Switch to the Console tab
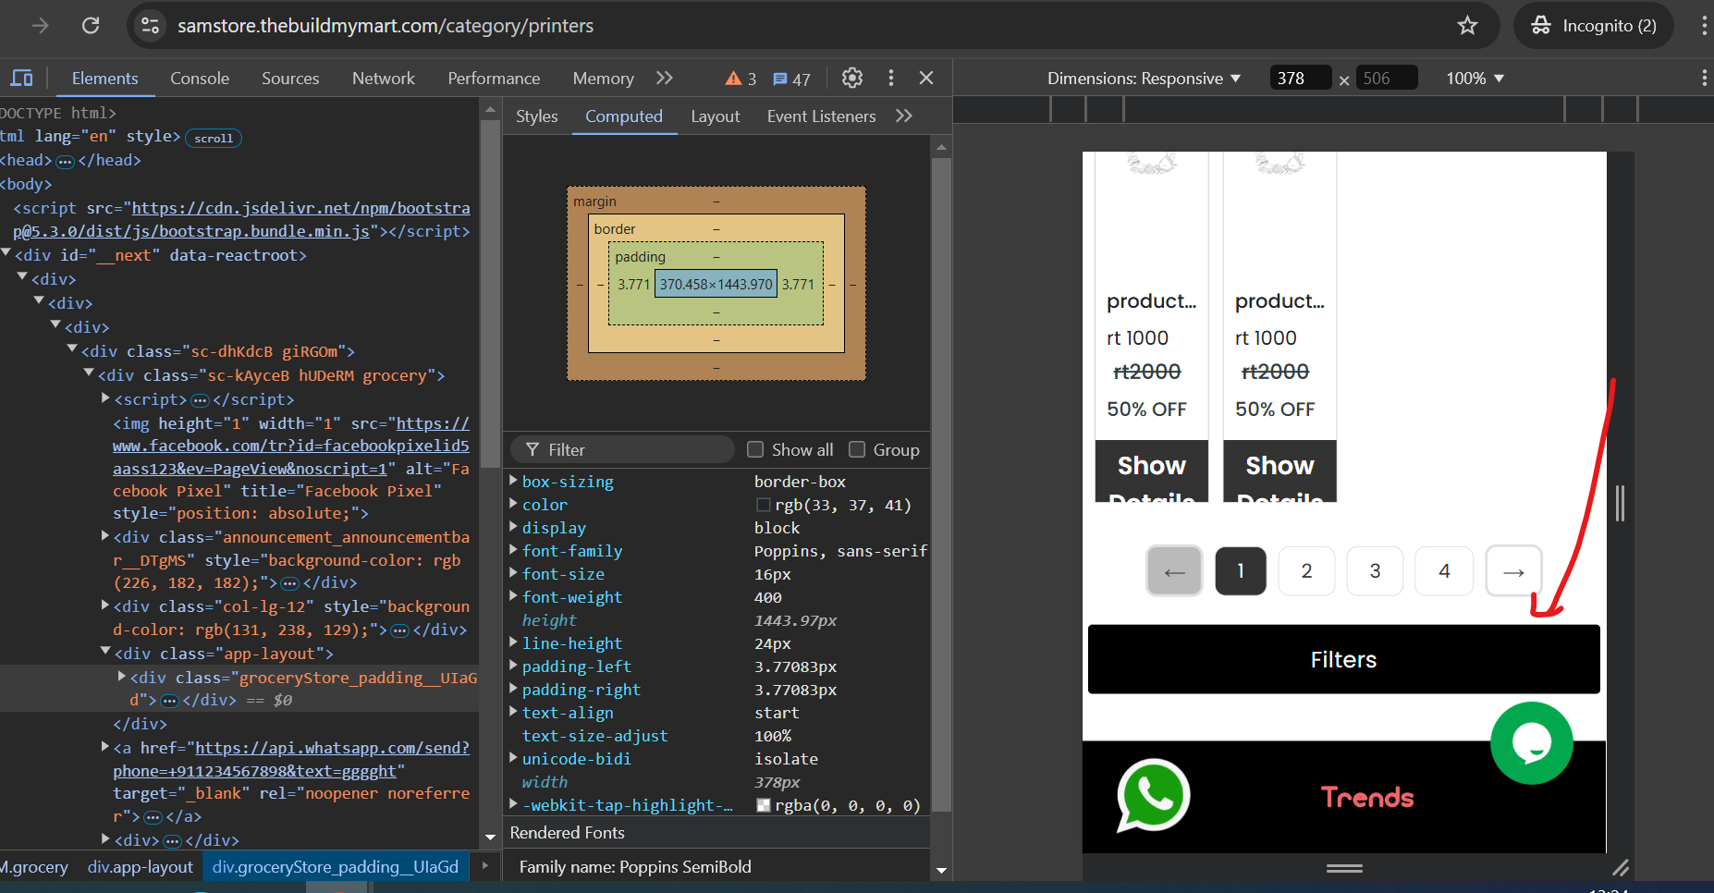 200,79
